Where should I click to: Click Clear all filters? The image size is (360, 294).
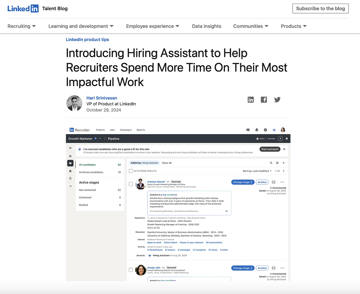tap(167, 163)
